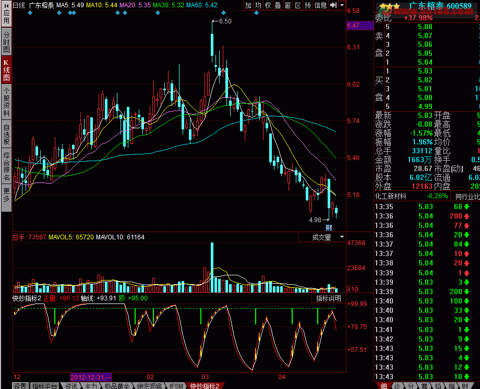This screenshot has width=480, height=389.
Task: Toggle the 区 range button
Action: click(298, 5)
